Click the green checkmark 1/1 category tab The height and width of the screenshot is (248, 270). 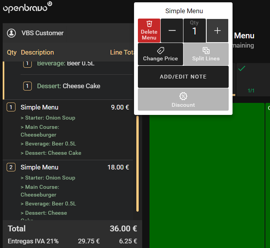[251, 79]
